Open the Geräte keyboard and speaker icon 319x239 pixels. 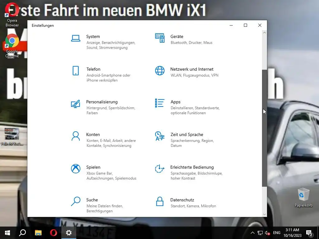pyautogui.click(x=160, y=38)
